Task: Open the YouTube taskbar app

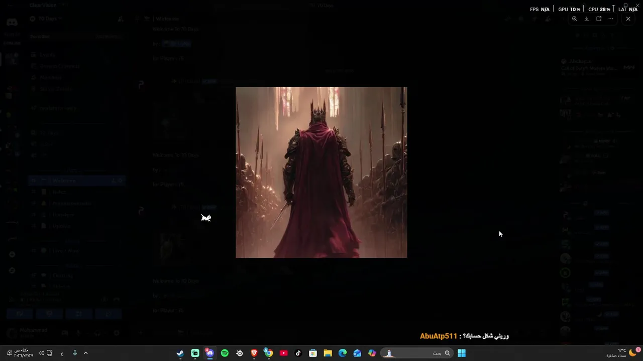Action: pos(283,353)
